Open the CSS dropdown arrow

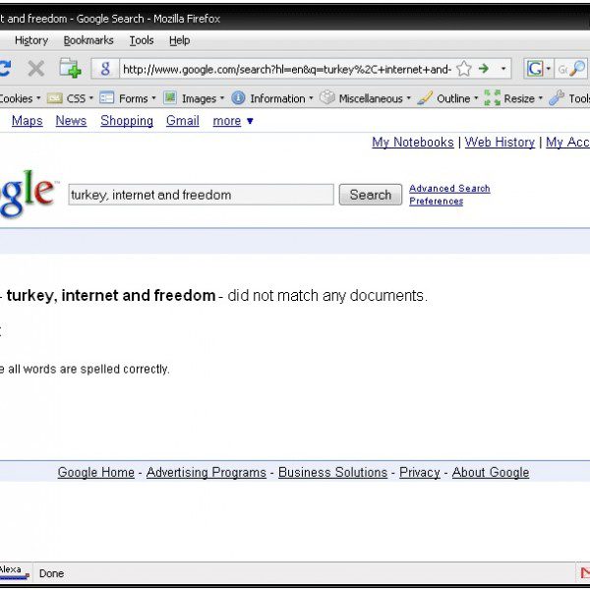coord(91,98)
